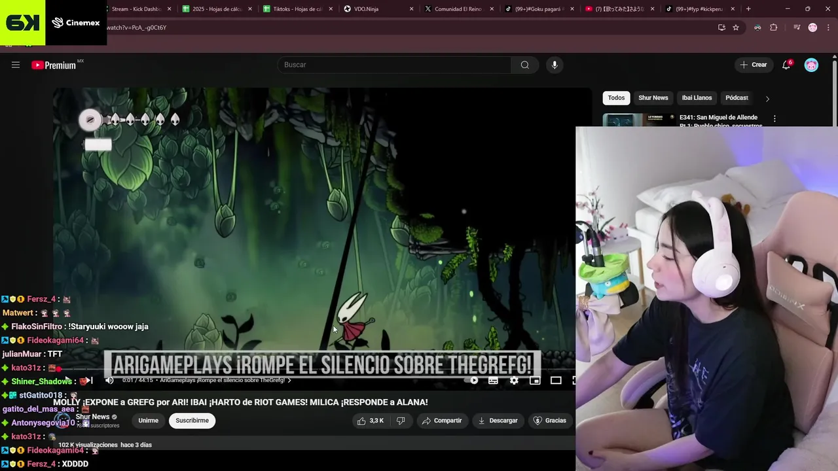The height and width of the screenshot is (471, 838).
Task: Open the player settings gear
Action: click(x=514, y=380)
